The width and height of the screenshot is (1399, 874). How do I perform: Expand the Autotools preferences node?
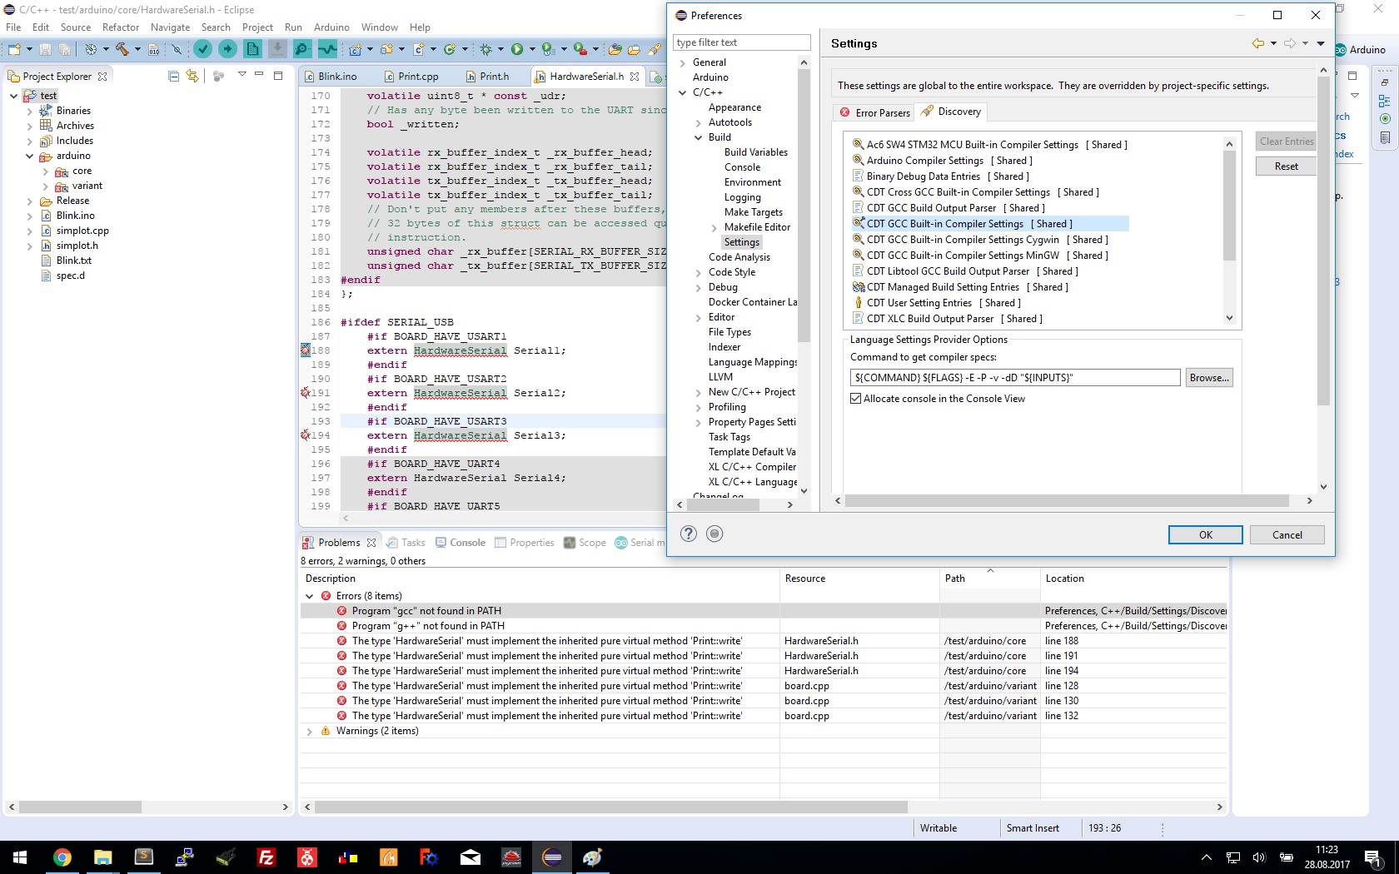coord(699,122)
